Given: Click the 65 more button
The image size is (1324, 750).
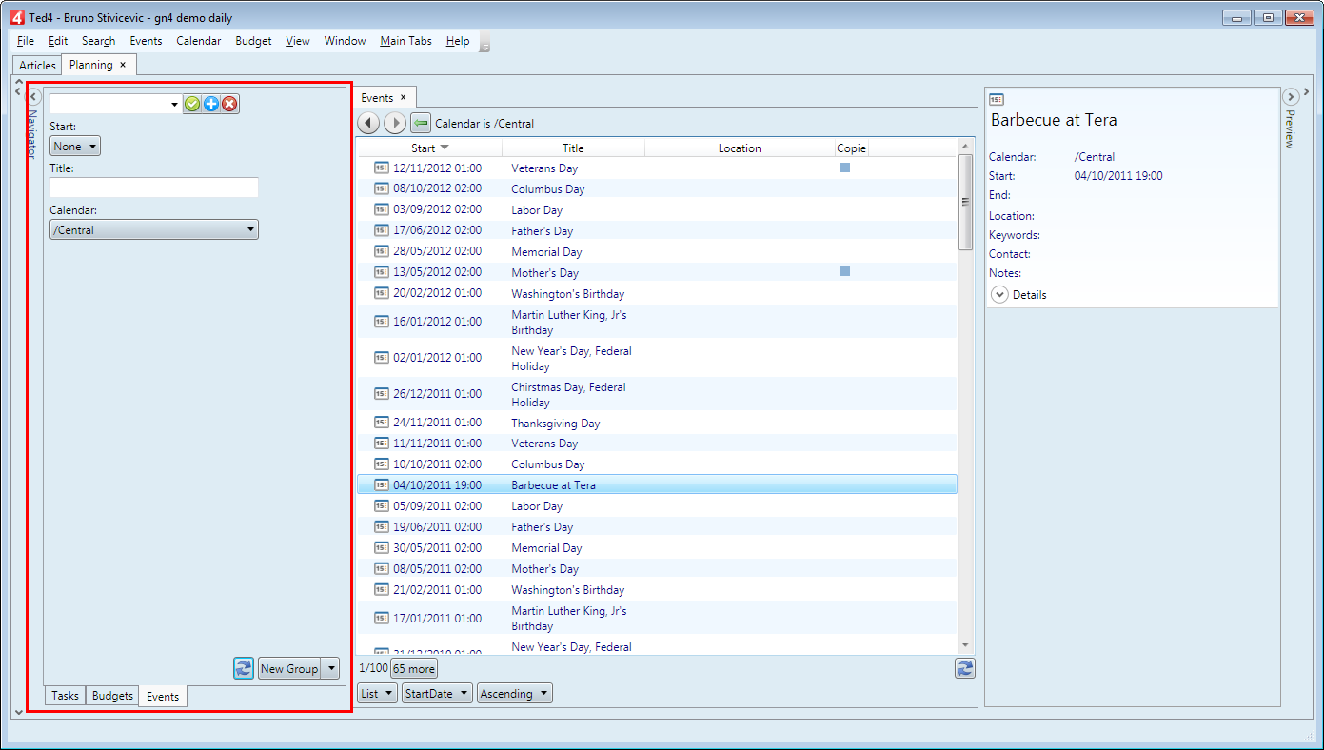Looking at the screenshot, I should point(414,669).
